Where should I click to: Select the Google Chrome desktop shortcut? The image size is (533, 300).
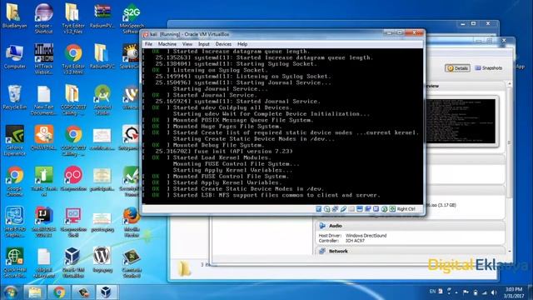pos(15,182)
